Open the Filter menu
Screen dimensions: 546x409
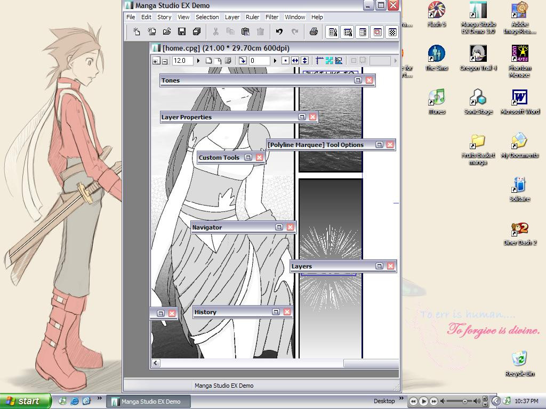pyautogui.click(x=272, y=17)
